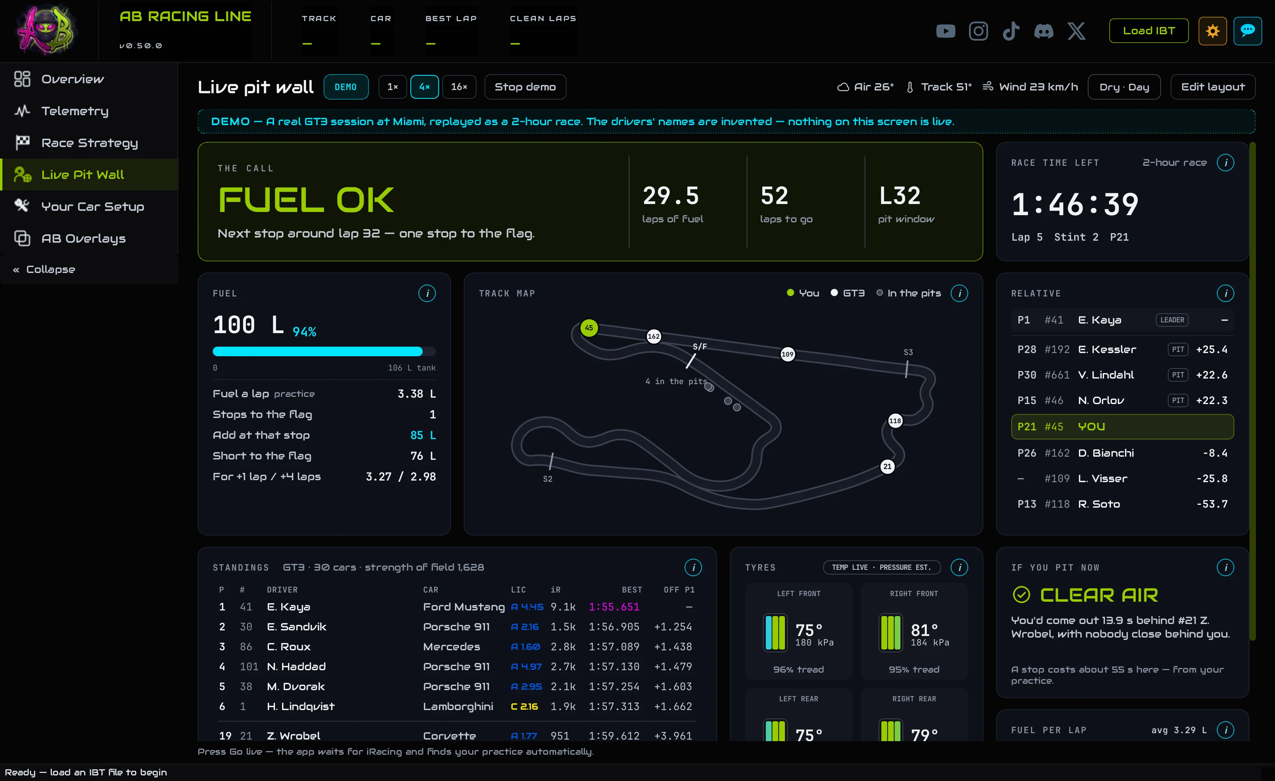Open the Overview page
Viewport: 1275px width, 781px height.
89,79
